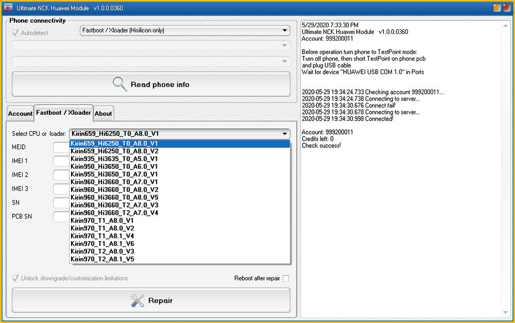Select the Fastboot / Xloader tab

coord(63,113)
